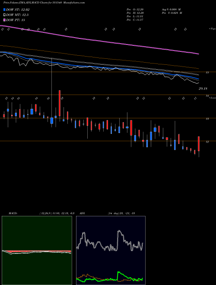
Task: Click the white DOW MT legend swatch
Action: point(4,15)
